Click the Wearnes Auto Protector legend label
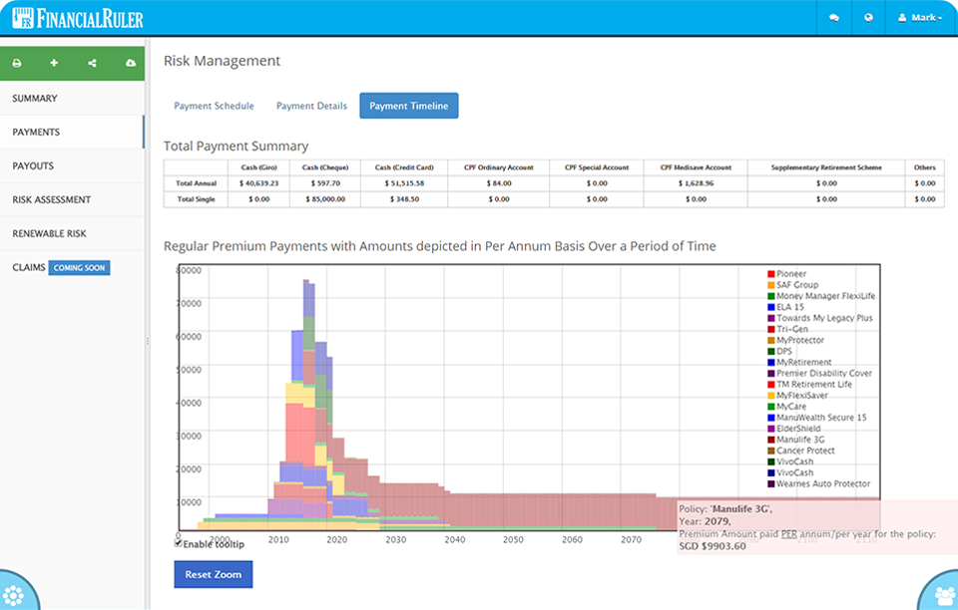The width and height of the screenshot is (958, 610). [x=823, y=483]
